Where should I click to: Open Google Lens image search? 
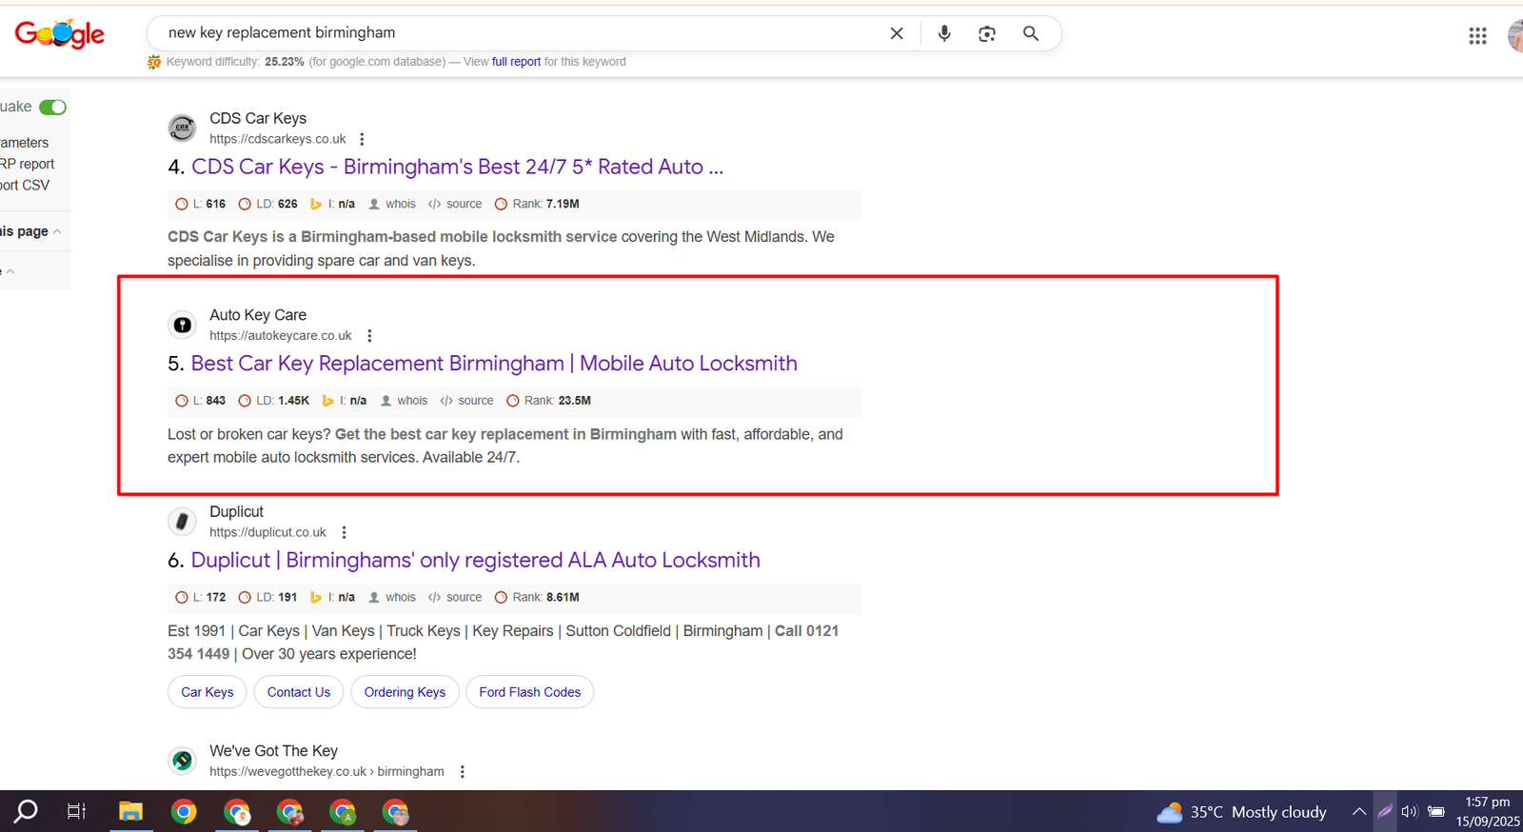(x=986, y=33)
